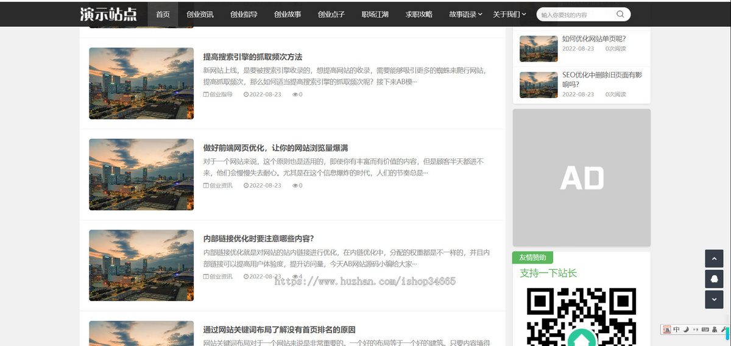Viewport: 731px width, 346px height.
Task: Click the gray AD banner
Action: click(582, 177)
